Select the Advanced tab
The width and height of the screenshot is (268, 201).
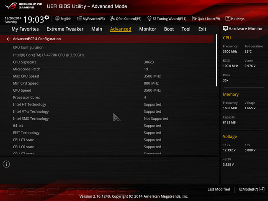121,29
